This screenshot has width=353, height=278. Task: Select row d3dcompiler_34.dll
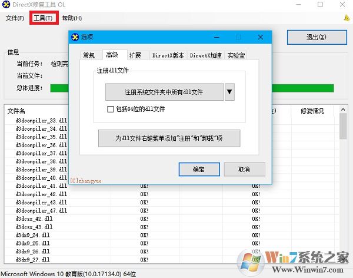41,129
